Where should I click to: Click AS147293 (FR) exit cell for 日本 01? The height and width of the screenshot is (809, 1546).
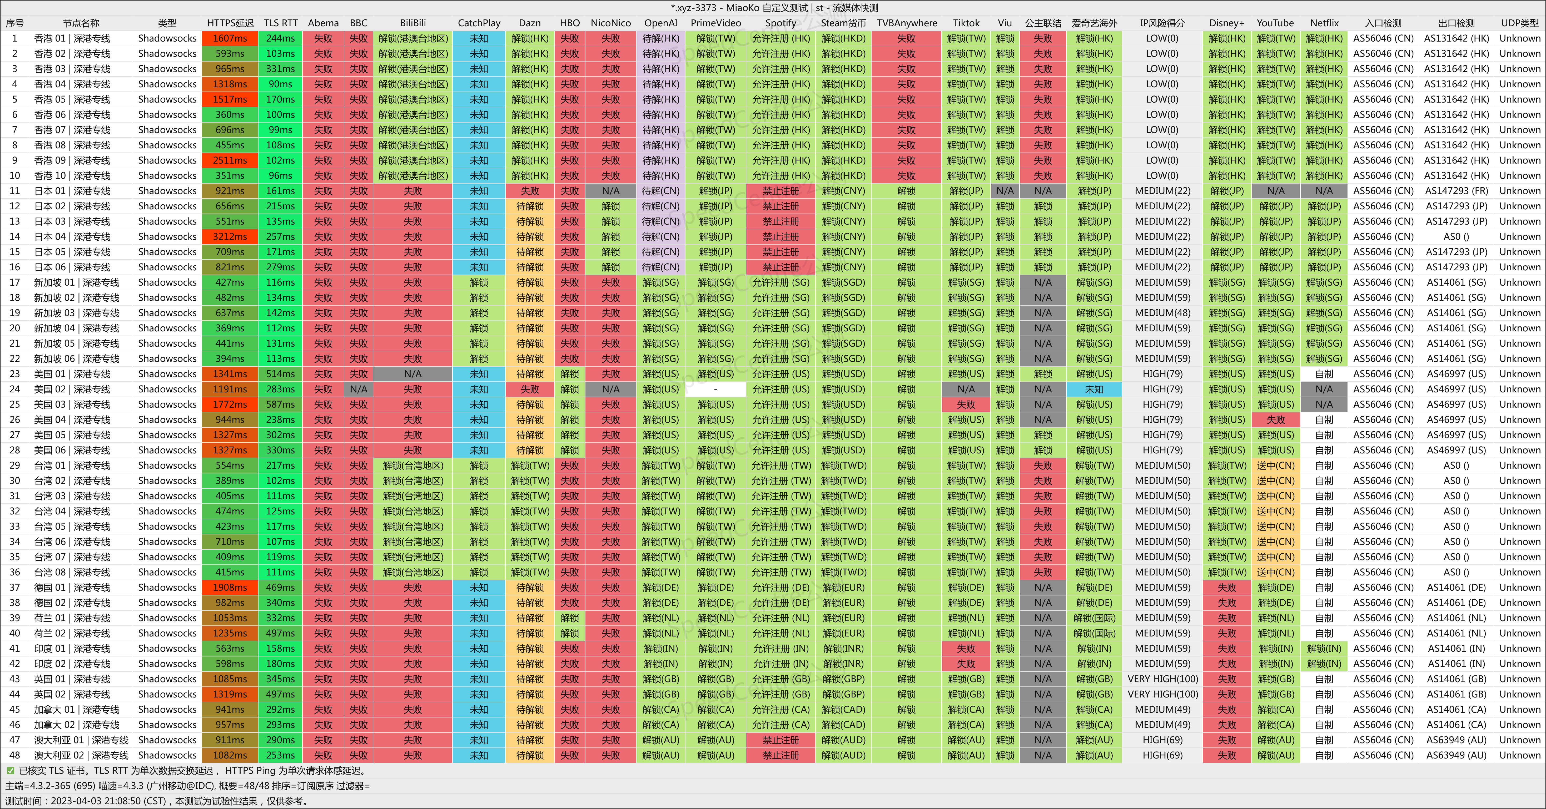(1456, 191)
